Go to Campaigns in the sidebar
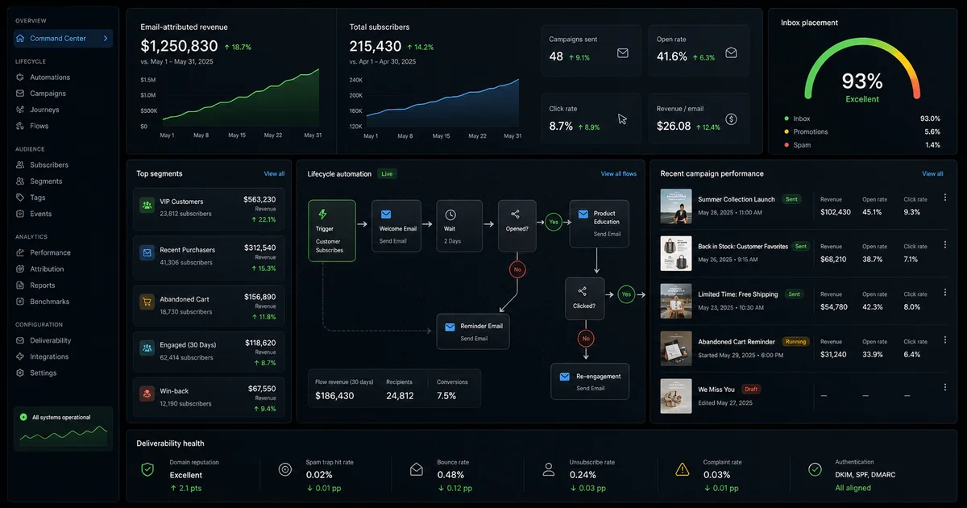The width and height of the screenshot is (967, 508). point(48,94)
